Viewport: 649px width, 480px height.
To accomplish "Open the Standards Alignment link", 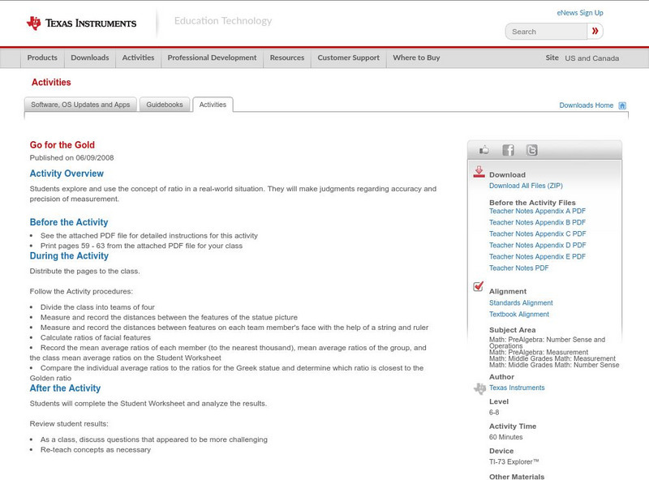I will click(x=521, y=303).
